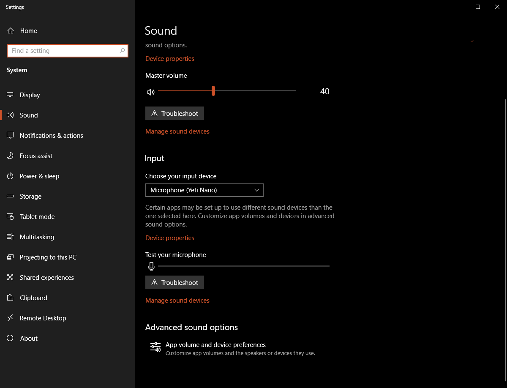Viewport: 507px width, 388px height.
Task: Click the Shared experiences icon
Action: [x=11, y=278]
